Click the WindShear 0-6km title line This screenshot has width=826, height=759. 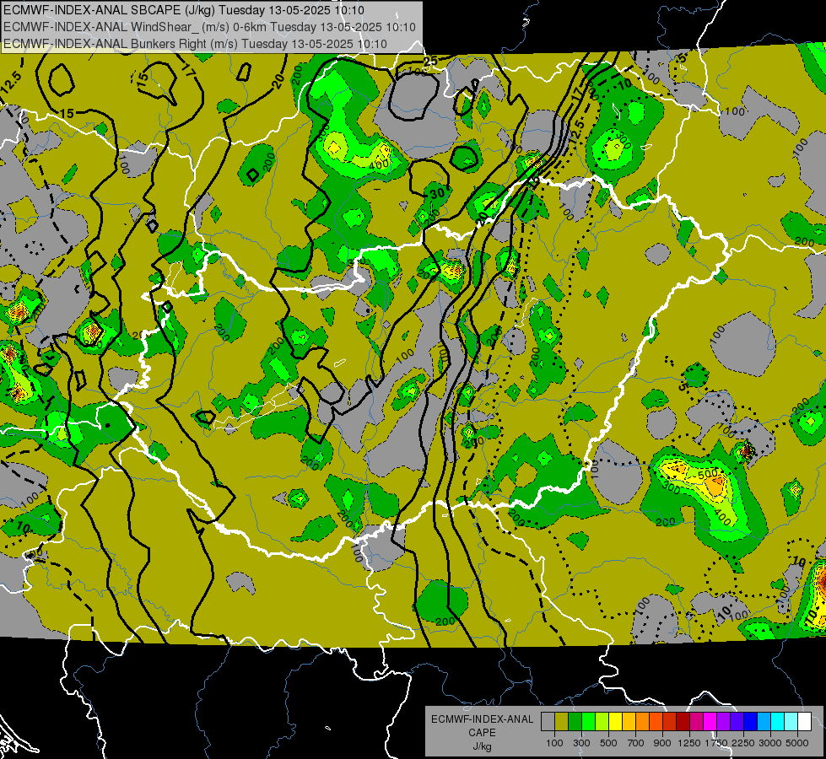click(x=209, y=27)
